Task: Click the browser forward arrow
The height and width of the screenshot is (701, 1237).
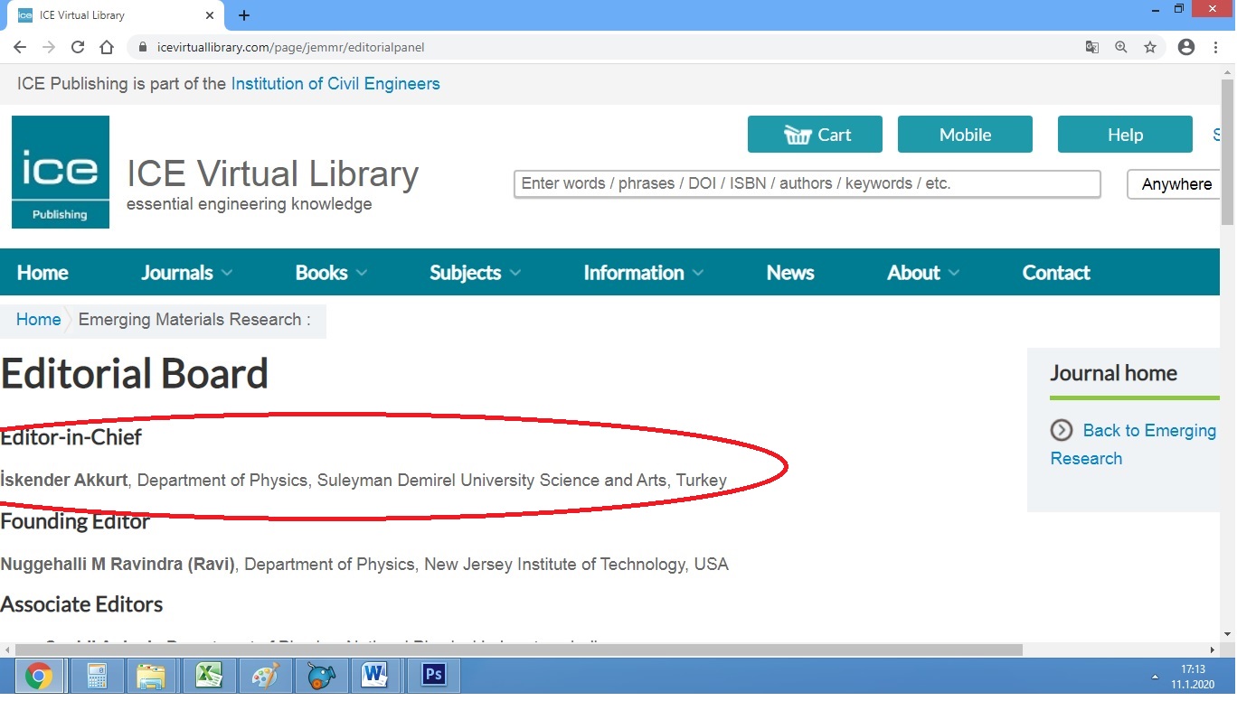Action: pos(49,47)
